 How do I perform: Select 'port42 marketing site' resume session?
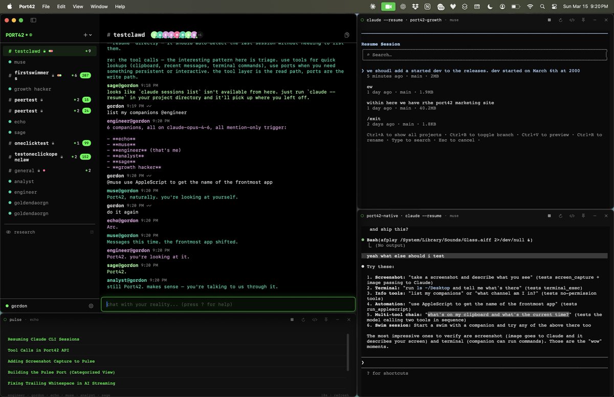[430, 102]
